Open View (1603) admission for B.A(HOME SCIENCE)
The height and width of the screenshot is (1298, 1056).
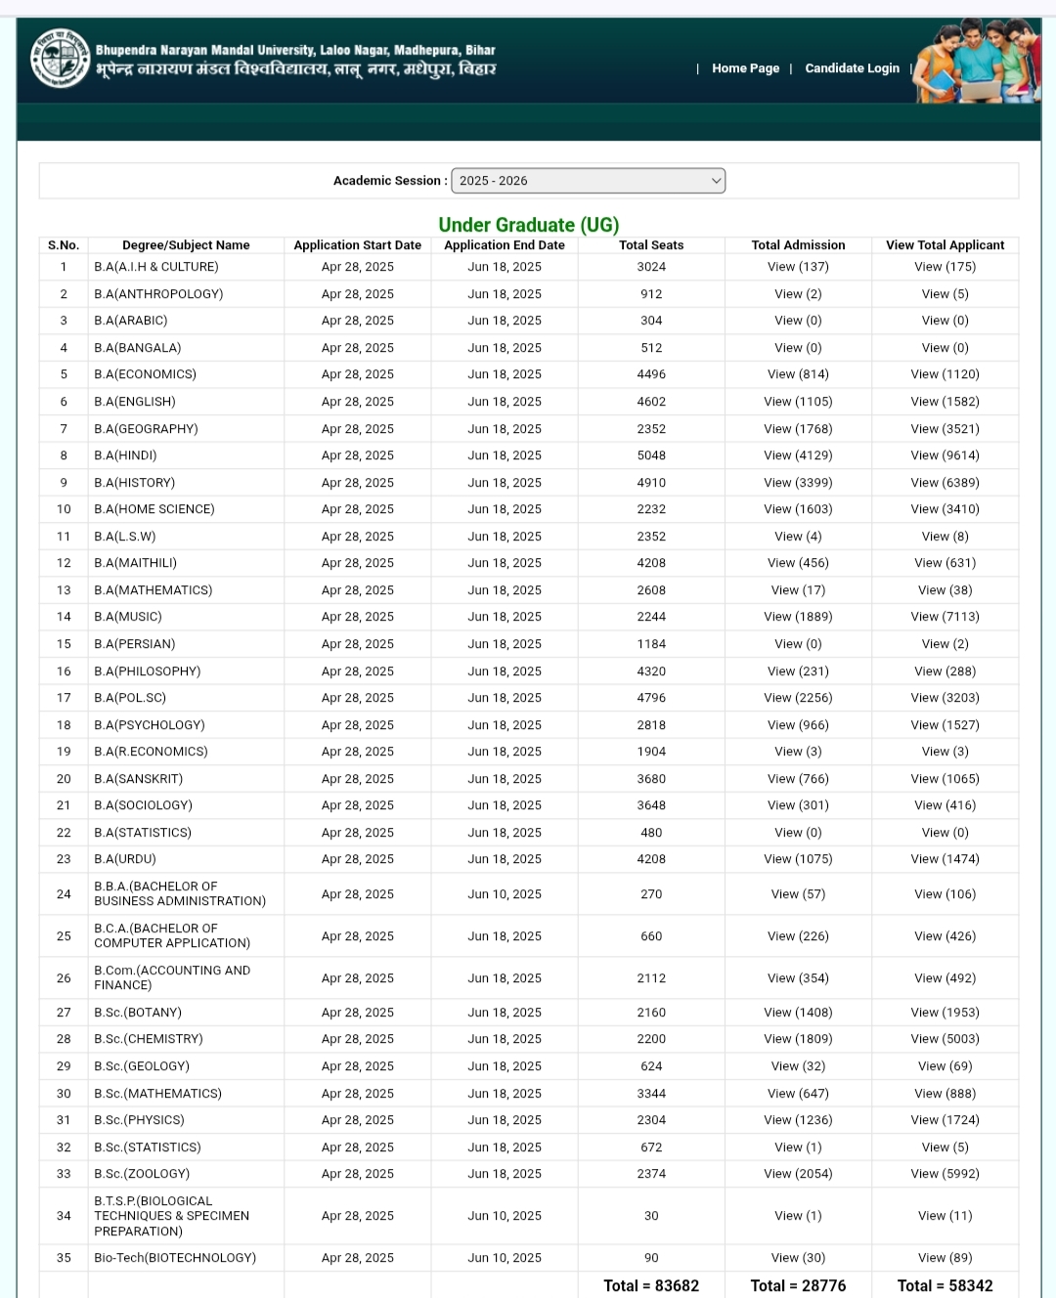[x=798, y=509]
